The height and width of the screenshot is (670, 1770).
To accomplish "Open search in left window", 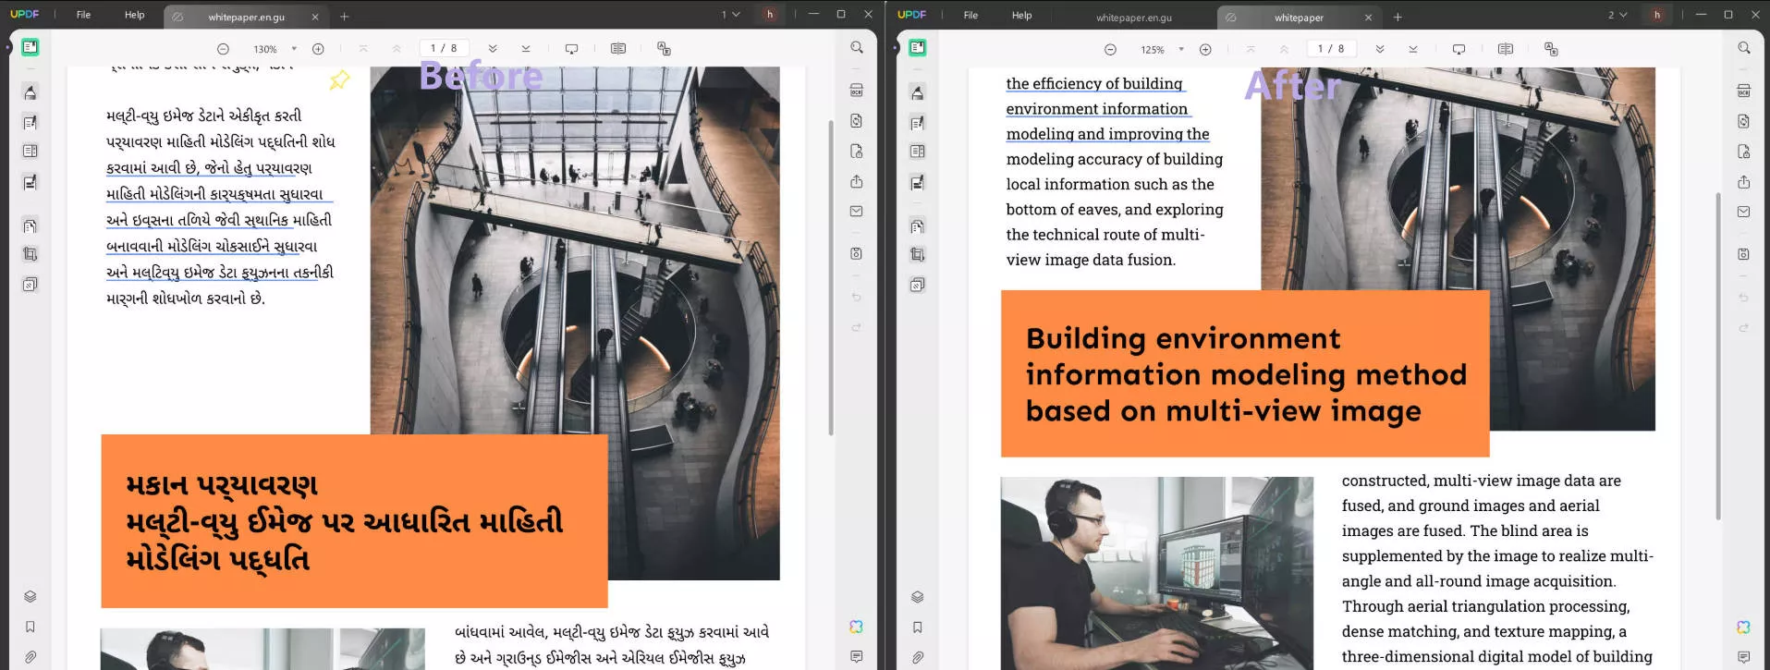I will click(857, 47).
